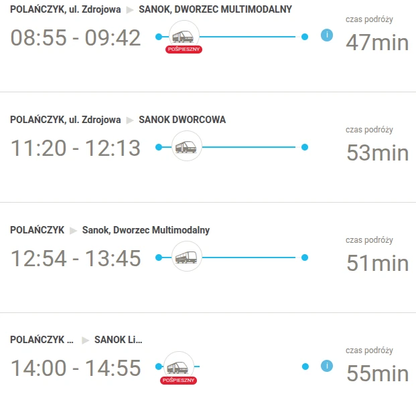Click the bus icon on 11:20 connection
Viewport: 416px width, 408px height.
pyautogui.click(x=187, y=146)
